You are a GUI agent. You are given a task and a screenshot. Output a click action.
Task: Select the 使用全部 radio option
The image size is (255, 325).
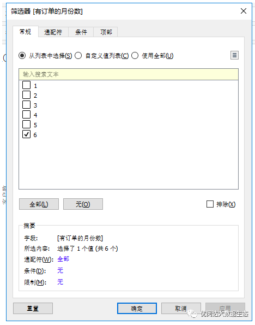(135, 56)
